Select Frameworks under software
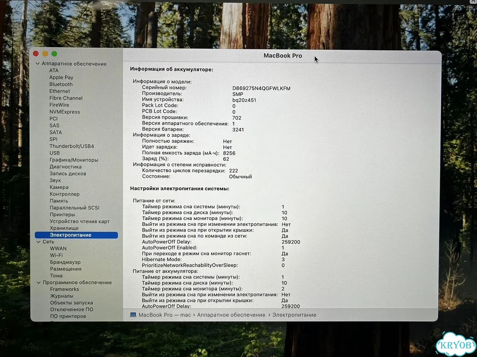The width and height of the screenshot is (477, 357). (x=64, y=289)
